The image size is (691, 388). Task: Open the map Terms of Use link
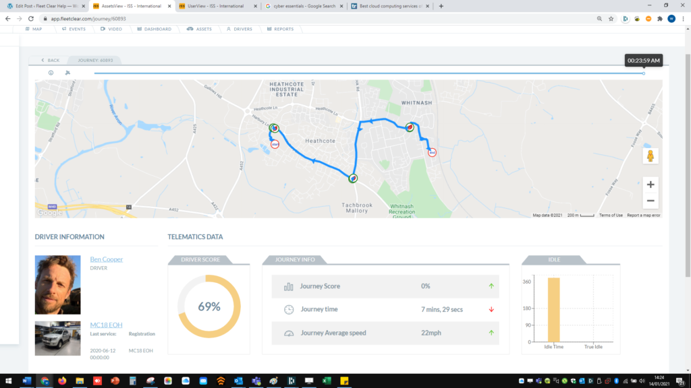pyautogui.click(x=611, y=215)
